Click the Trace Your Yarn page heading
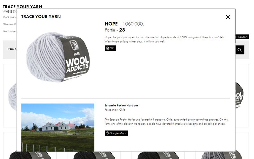 22,7
